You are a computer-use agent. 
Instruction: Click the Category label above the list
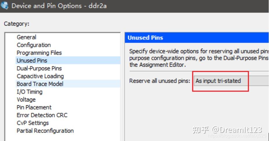(x=17, y=24)
